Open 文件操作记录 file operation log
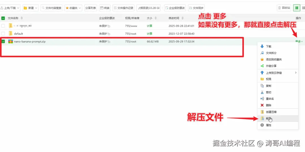 [x=123, y=8]
